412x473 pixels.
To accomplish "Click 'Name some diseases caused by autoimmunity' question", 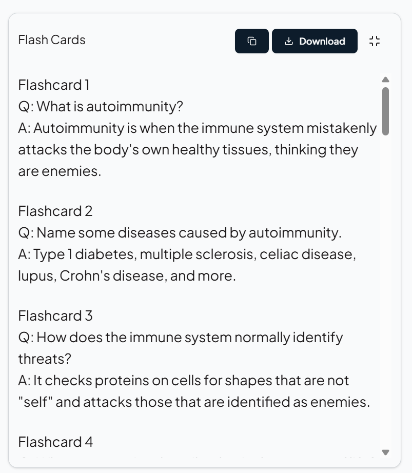I will (180, 233).
